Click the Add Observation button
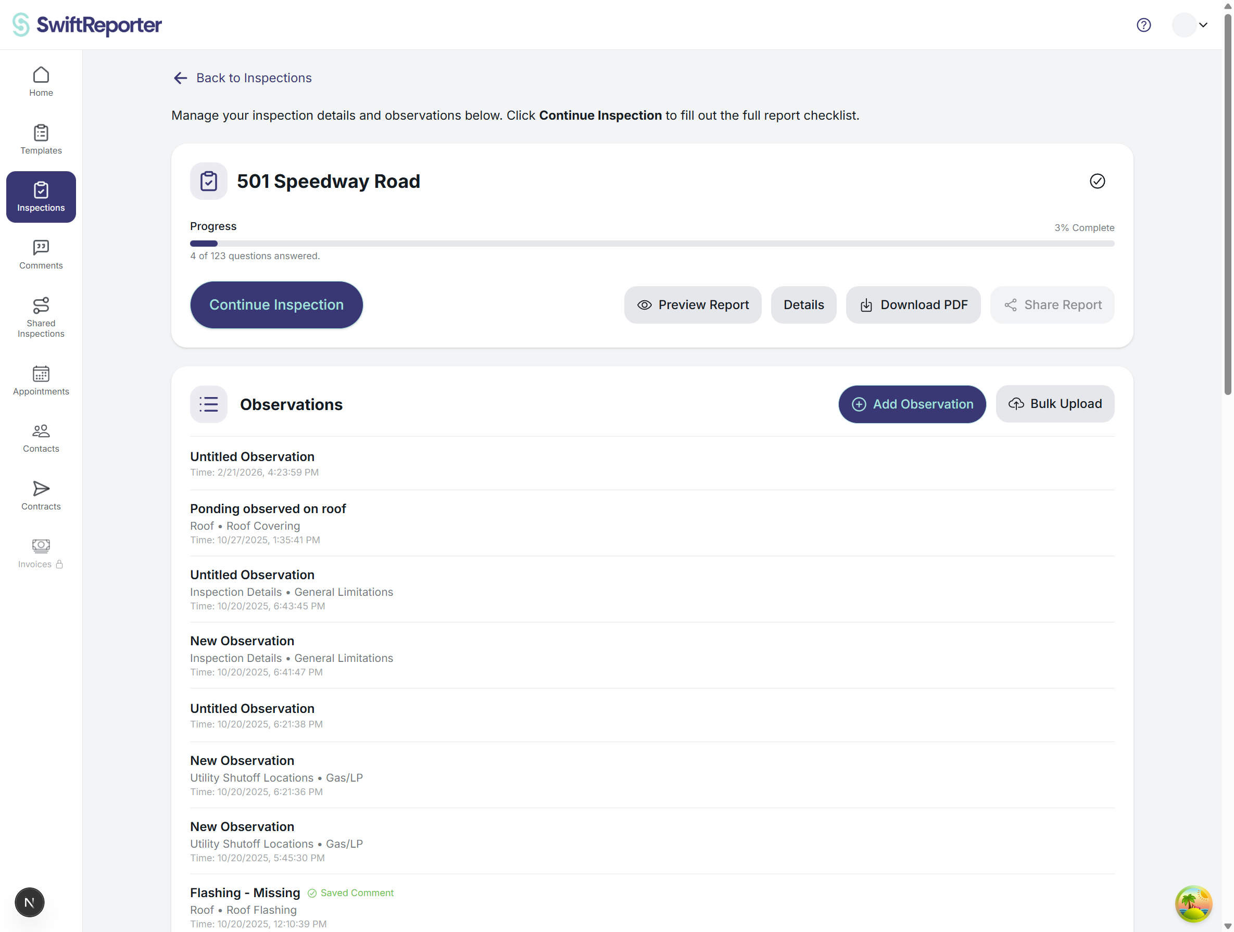The height and width of the screenshot is (932, 1234). [x=912, y=404]
